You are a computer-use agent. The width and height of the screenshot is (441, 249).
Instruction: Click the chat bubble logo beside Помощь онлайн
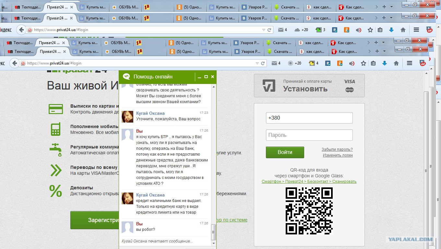[126, 77]
